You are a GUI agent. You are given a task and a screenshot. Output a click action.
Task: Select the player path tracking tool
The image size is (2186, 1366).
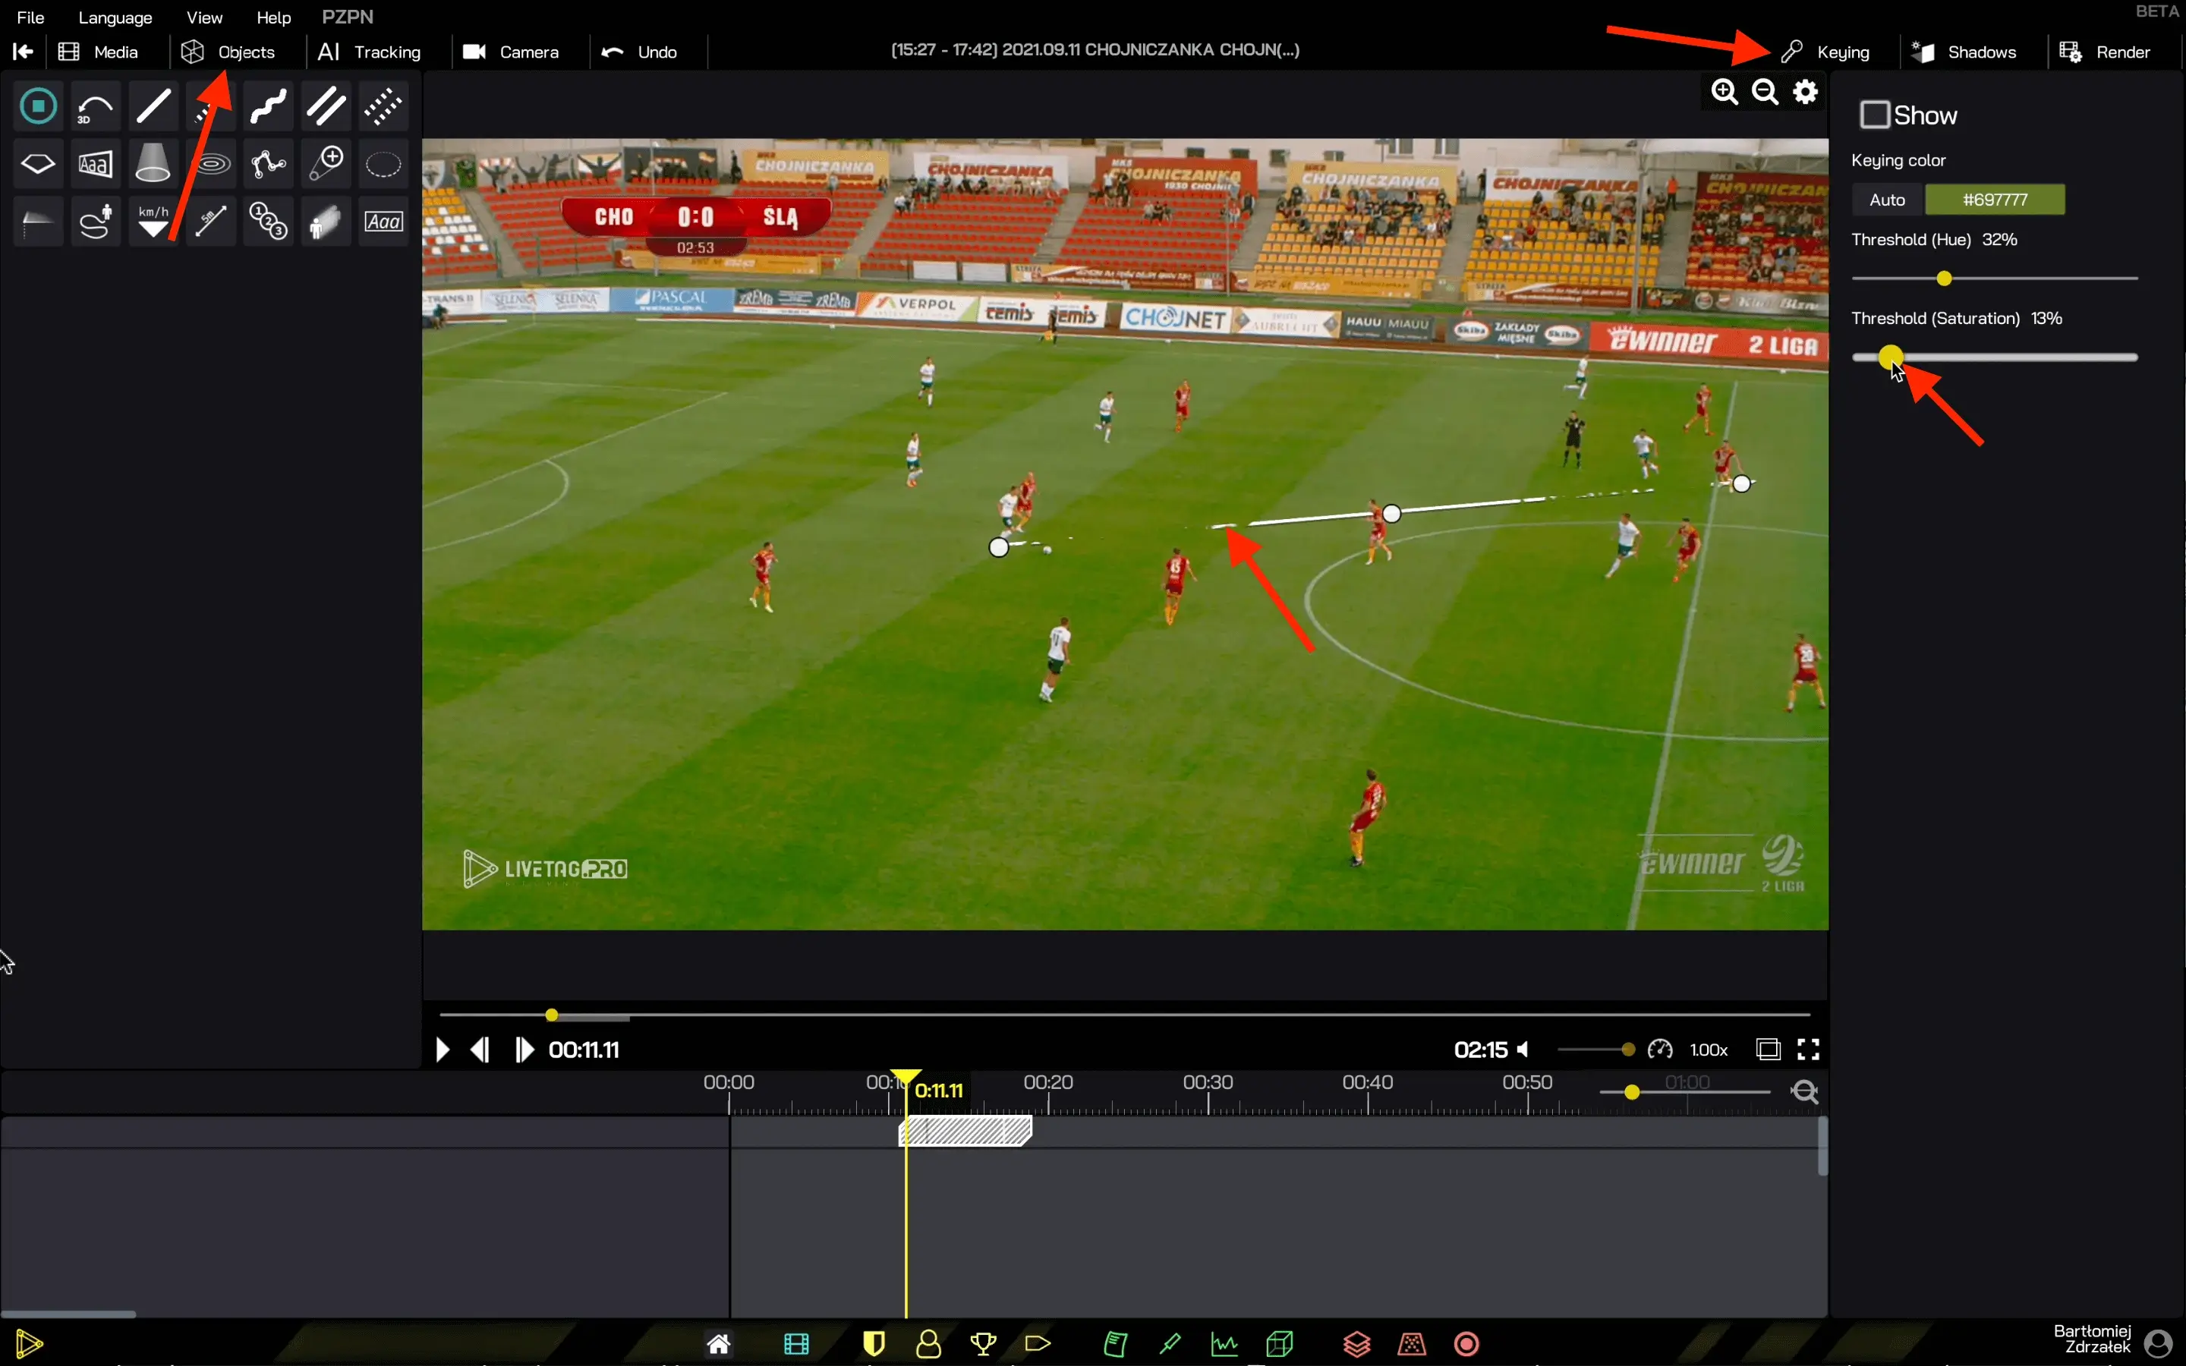point(95,222)
